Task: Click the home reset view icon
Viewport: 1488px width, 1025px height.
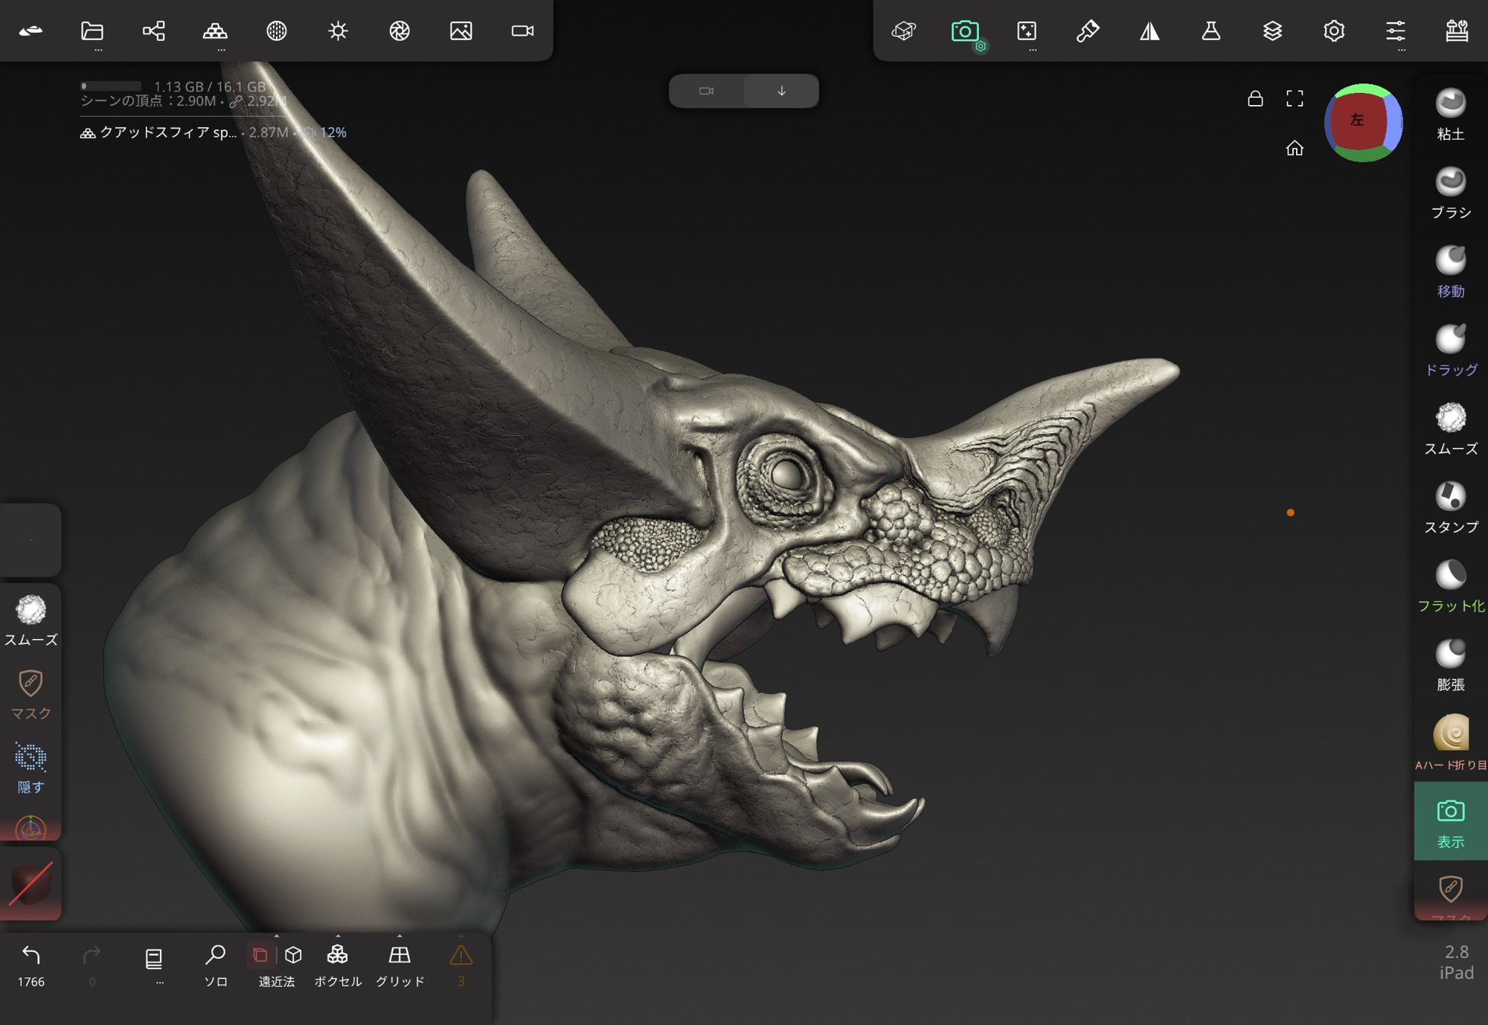Action: pyautogui.click(x=1295, y=148)
